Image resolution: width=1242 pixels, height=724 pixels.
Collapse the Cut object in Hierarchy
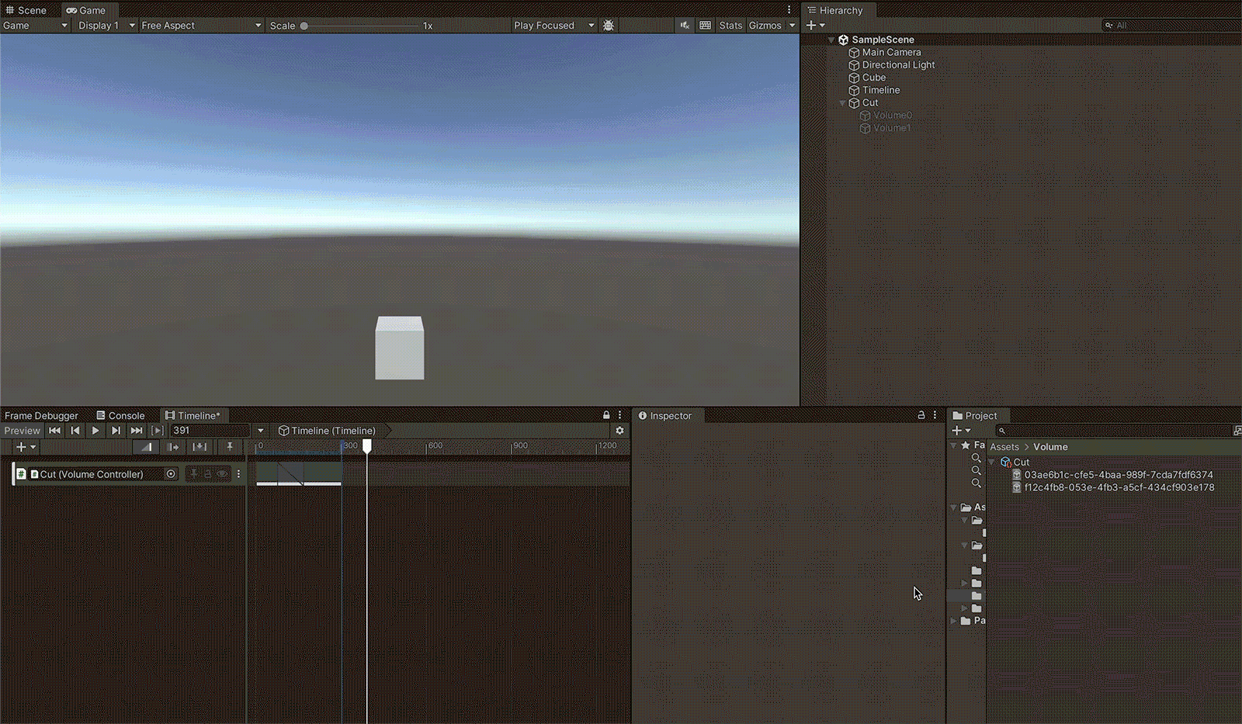[843, 102]
